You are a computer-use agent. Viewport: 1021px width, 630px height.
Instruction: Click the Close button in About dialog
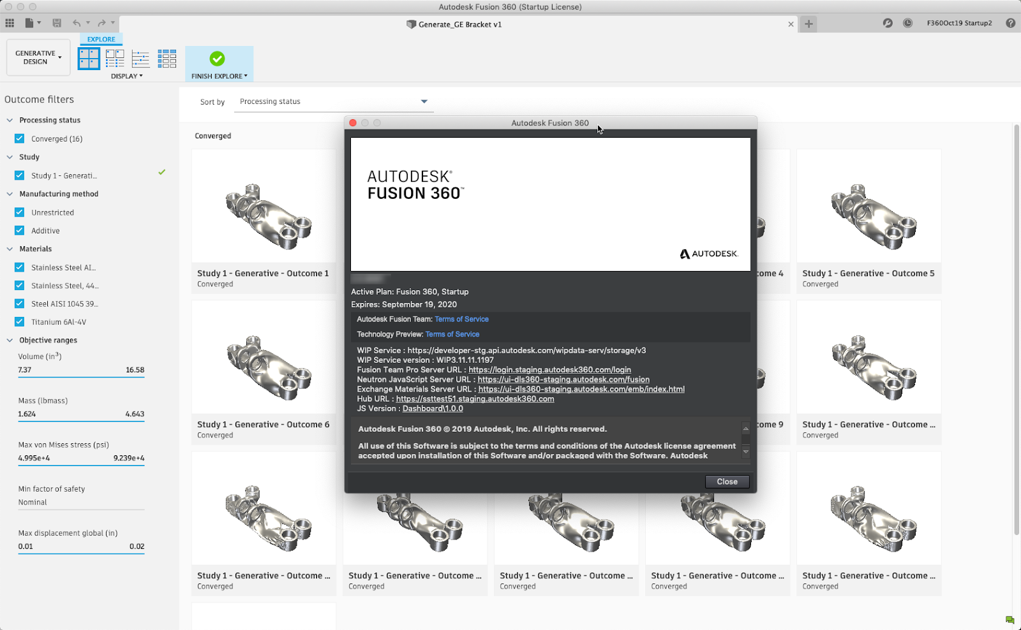point(727,481)
